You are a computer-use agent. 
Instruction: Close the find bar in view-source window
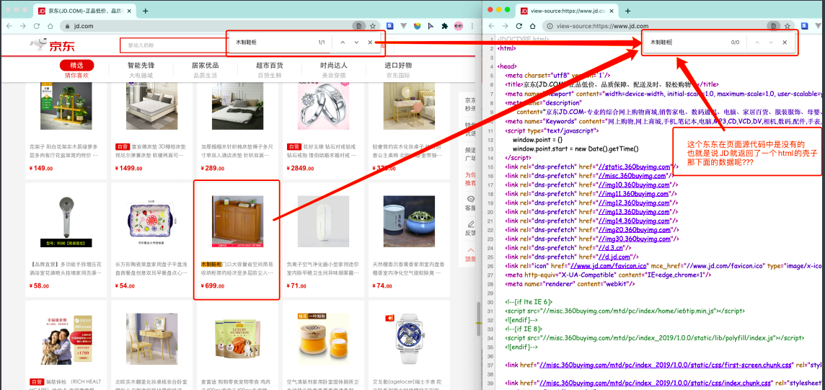(x=785, y=42)
